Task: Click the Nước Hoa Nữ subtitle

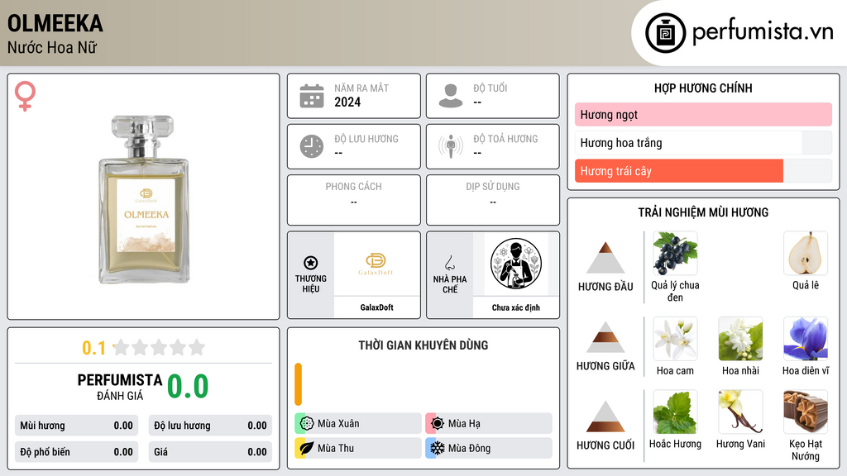Action: [52, 47]
